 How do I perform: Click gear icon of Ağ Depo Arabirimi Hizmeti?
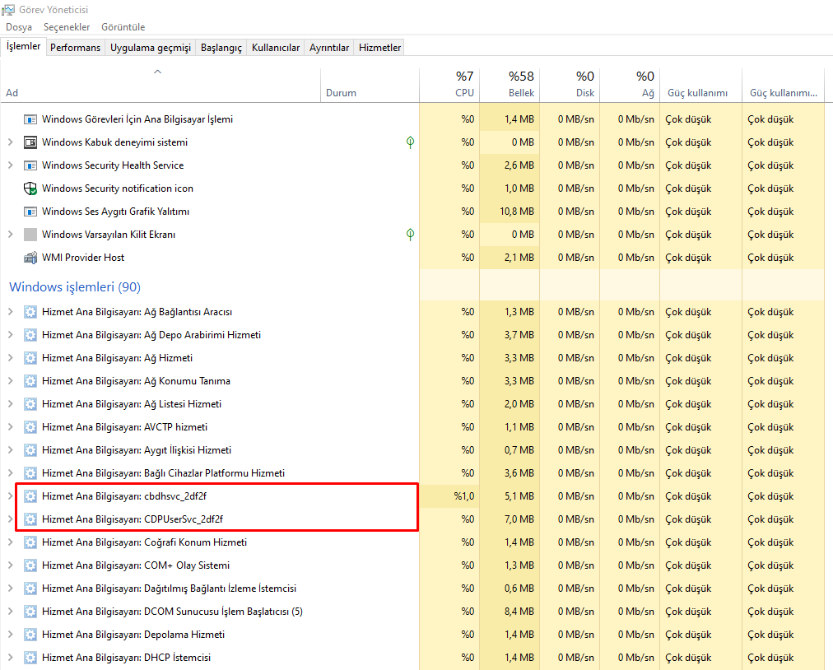click(x=30, y=335)
